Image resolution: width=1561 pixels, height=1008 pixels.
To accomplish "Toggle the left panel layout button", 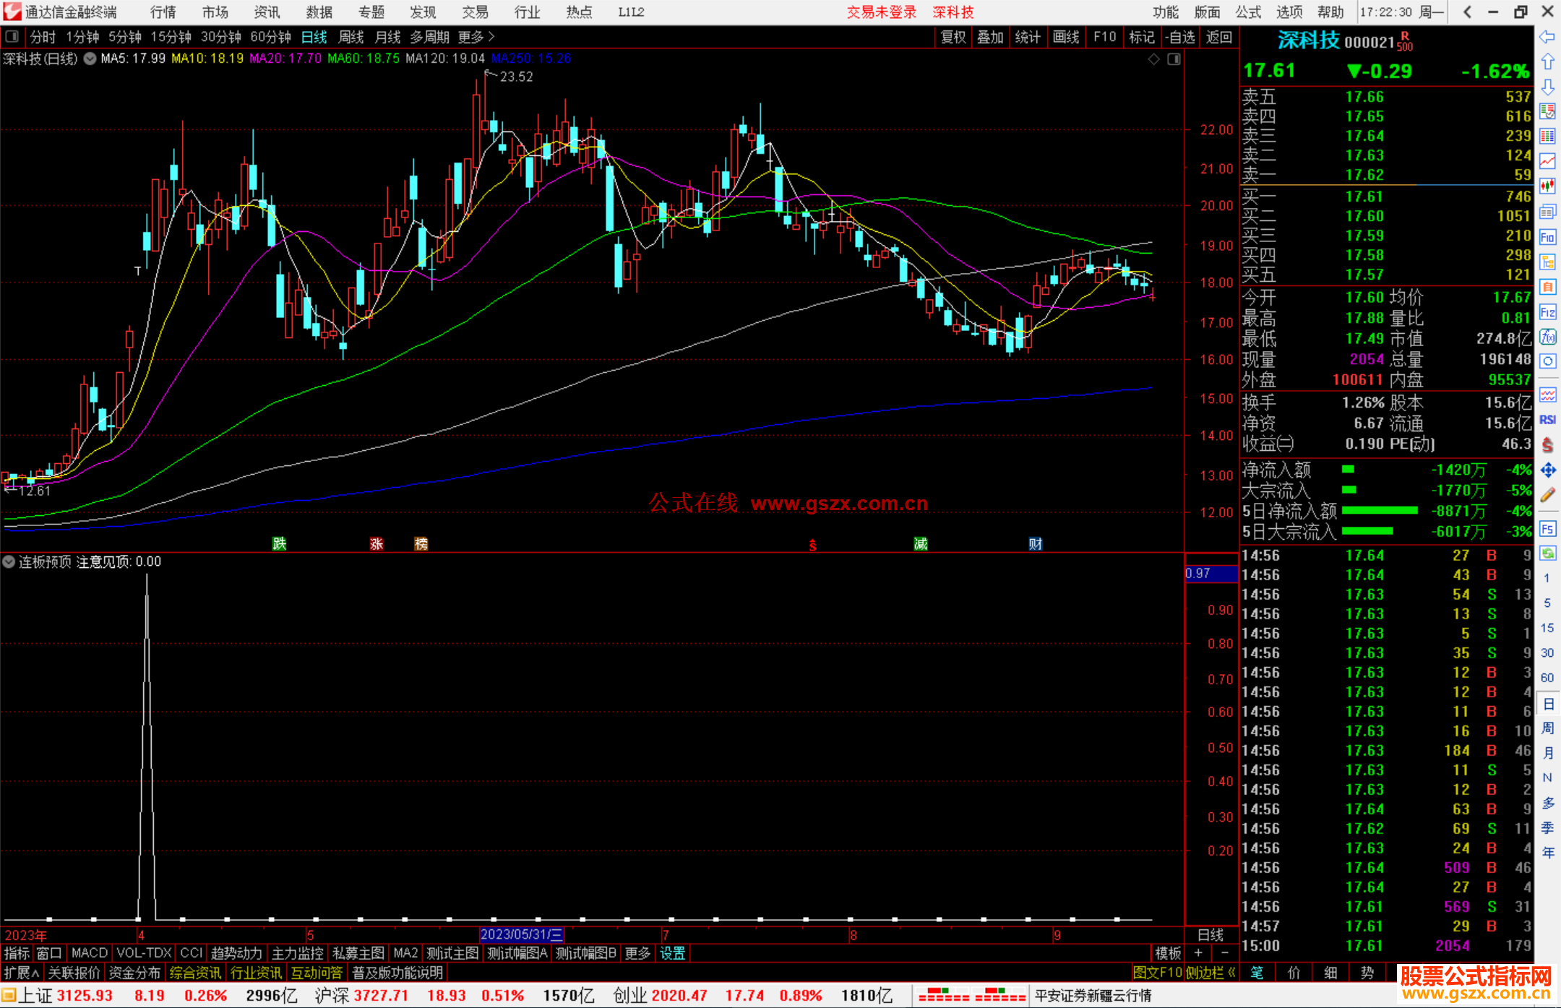I will click(x=12, y=37).
